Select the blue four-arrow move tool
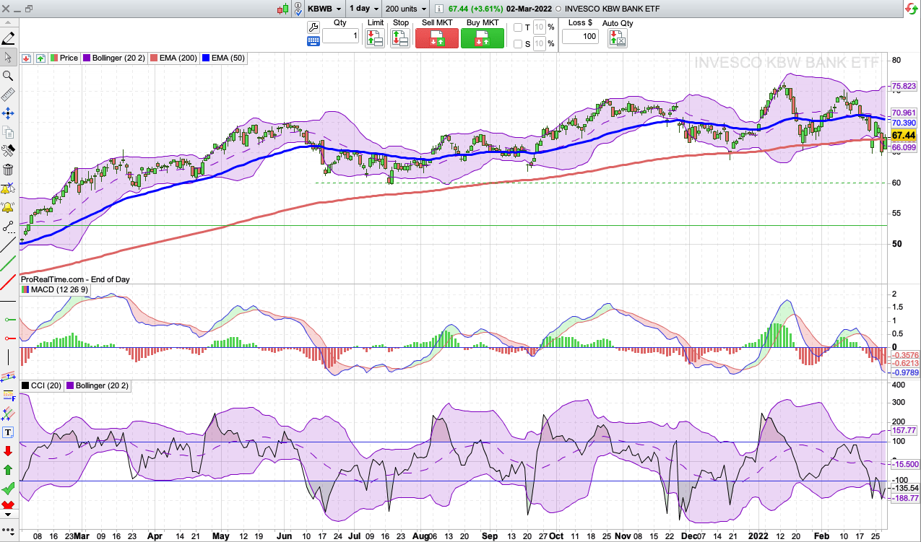This screenshot has height=542, width=921. (x=8, y=113)
